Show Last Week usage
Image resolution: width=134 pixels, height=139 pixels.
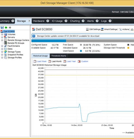click(x=40, y=61)
